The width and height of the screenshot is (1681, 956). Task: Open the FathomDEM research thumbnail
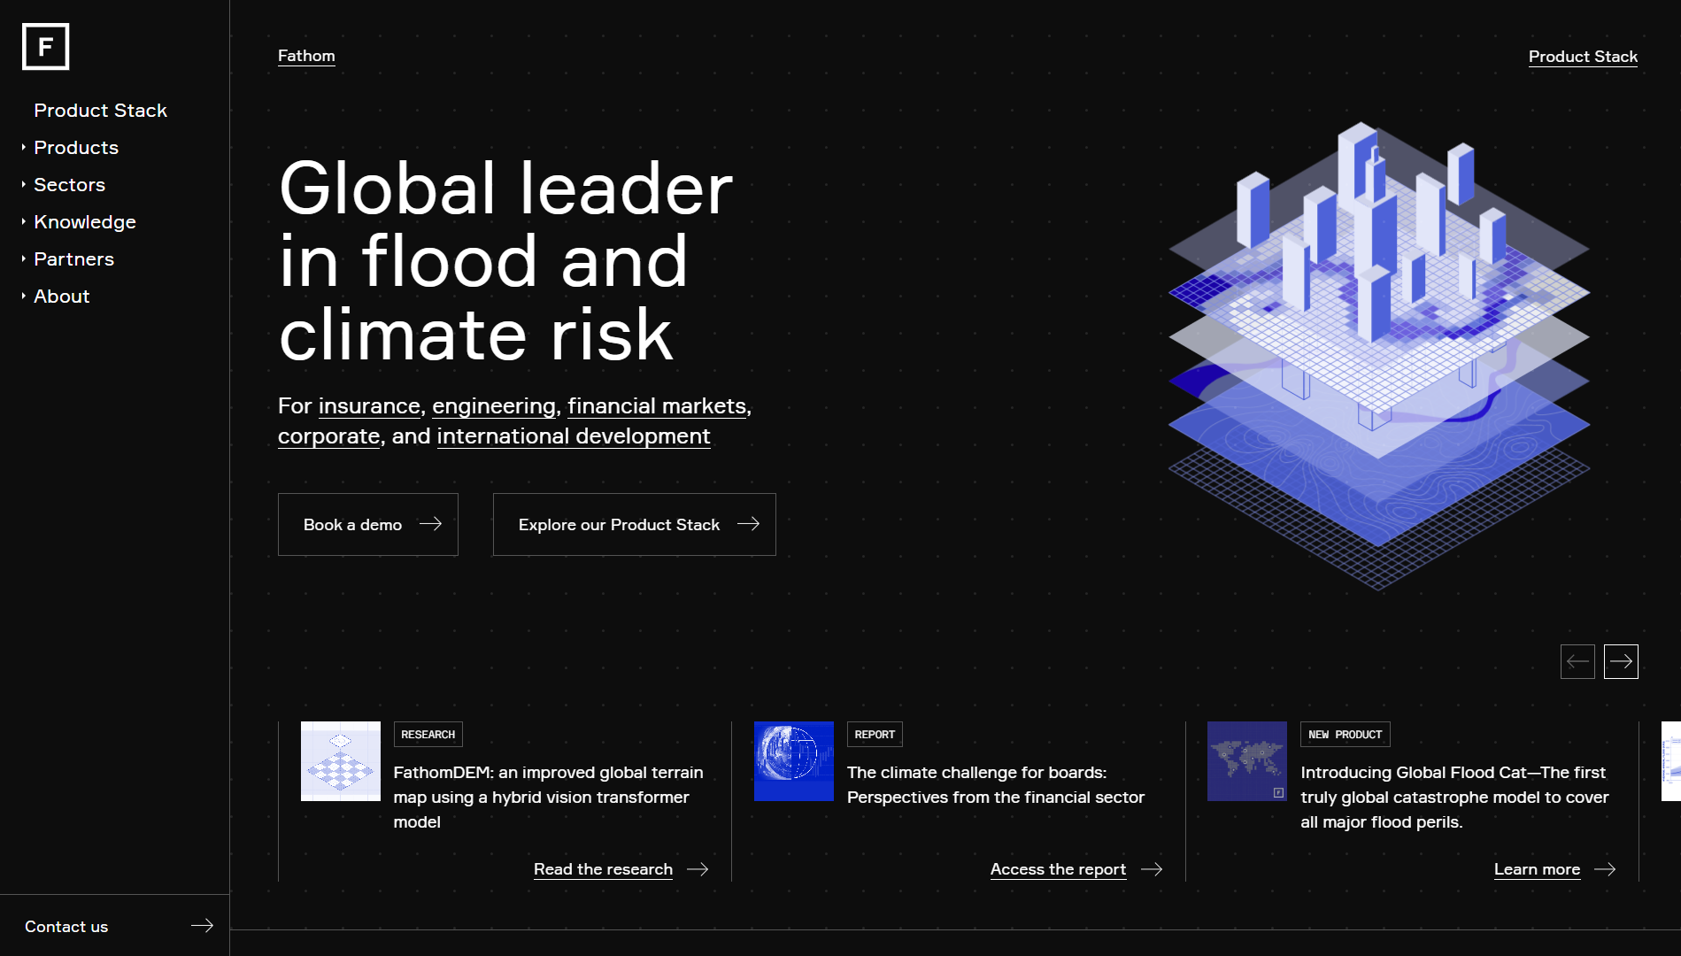(x=340, y=761)
